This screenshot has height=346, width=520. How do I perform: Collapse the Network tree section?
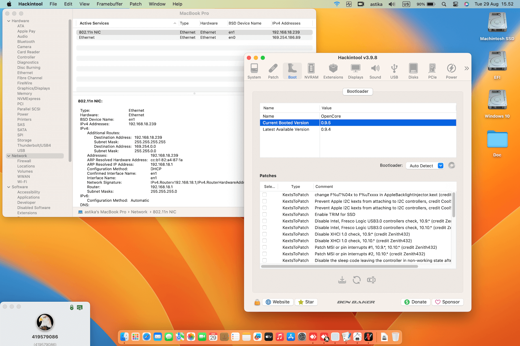9,156
